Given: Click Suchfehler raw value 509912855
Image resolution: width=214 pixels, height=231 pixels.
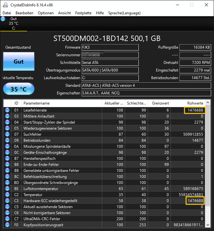Looking at the screenshot, I should click(193, 134).
